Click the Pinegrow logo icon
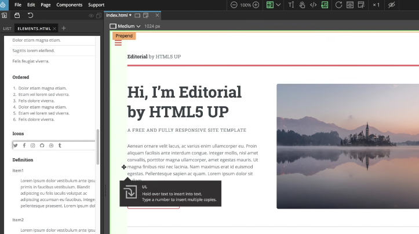The image size is (419, 234). point(3,5)
